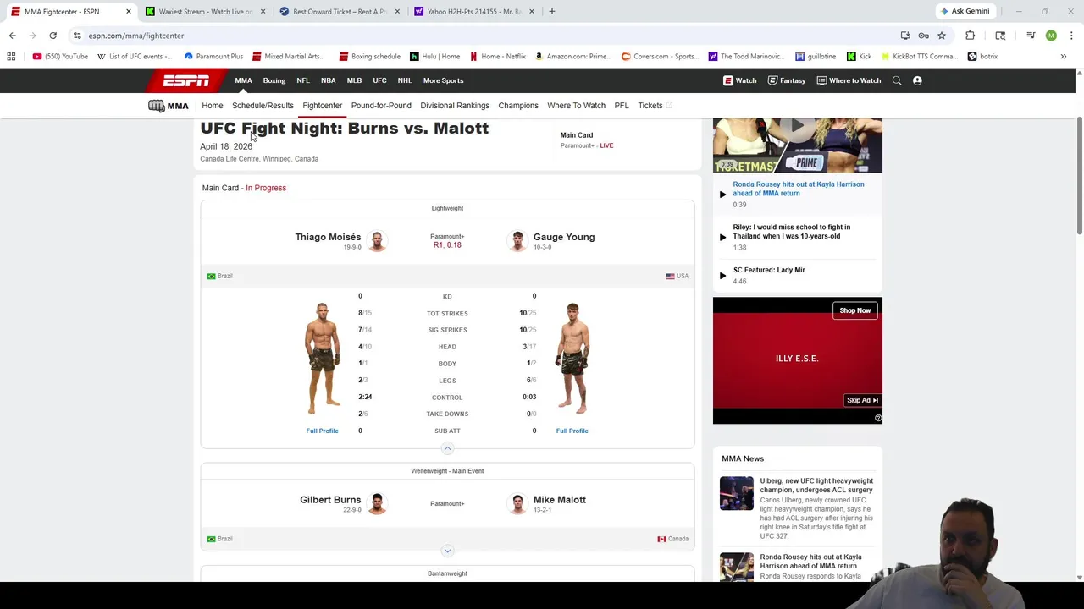The height and width of the screenshot is (609, 1084).
Task: Click Gilbert Burns fighter name
Action: click(x=330, y=500)
